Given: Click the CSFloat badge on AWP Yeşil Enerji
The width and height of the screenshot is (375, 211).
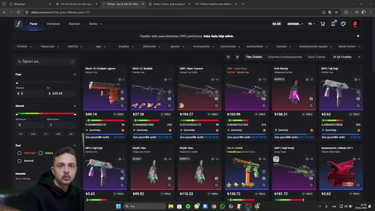Looking at the screenshot, I should tap(276, 159).
